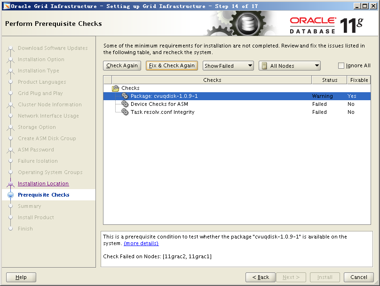Open Help for the installer
Image resolution: width=380 pixels, height=286 pixels.
point(21,277)
